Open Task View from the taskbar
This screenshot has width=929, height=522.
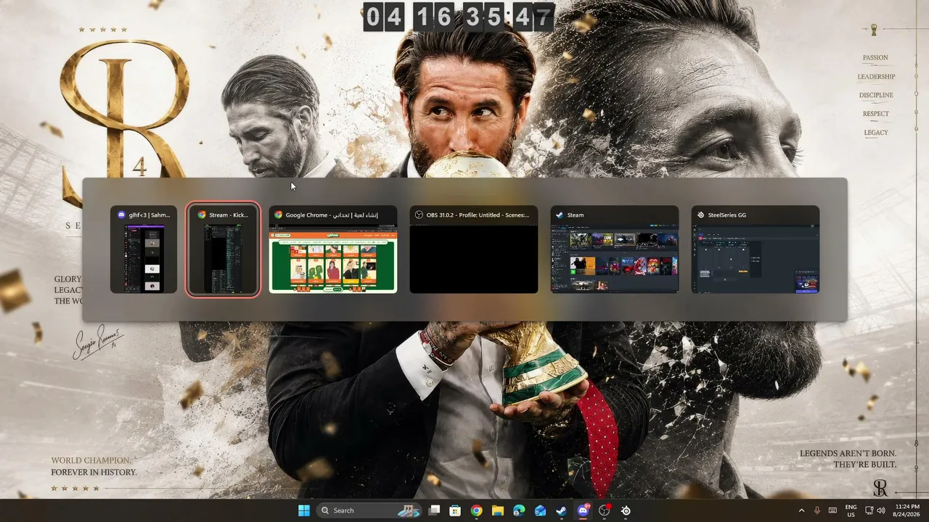[x=434, y=510]
